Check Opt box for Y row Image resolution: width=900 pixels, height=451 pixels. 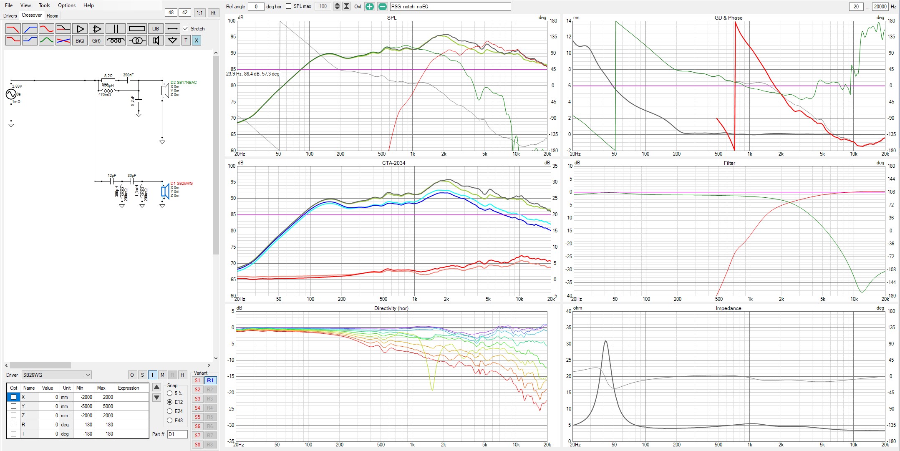13,406
